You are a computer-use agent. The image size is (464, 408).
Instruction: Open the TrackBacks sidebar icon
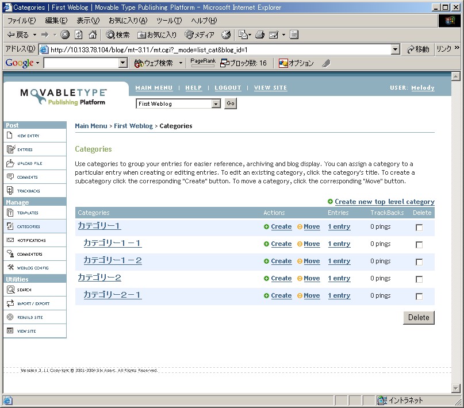coord(10,191)
